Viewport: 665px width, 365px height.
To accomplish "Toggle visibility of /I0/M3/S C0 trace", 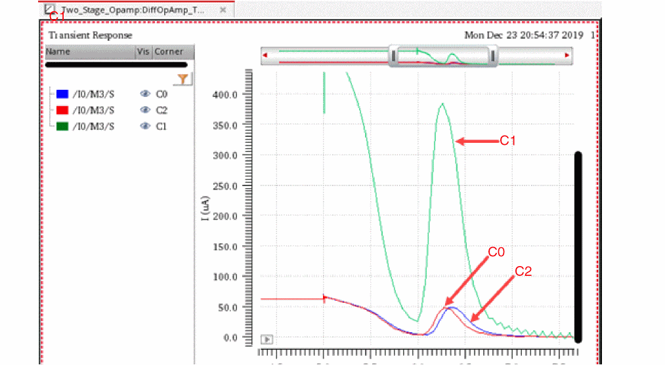I will tap(145, 94).
